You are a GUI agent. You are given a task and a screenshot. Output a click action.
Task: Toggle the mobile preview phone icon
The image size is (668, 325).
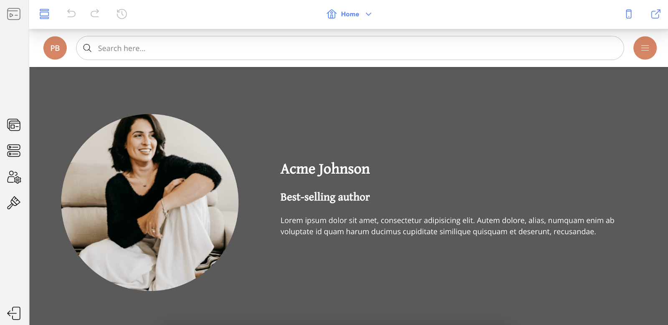click(x=629, y=14)
